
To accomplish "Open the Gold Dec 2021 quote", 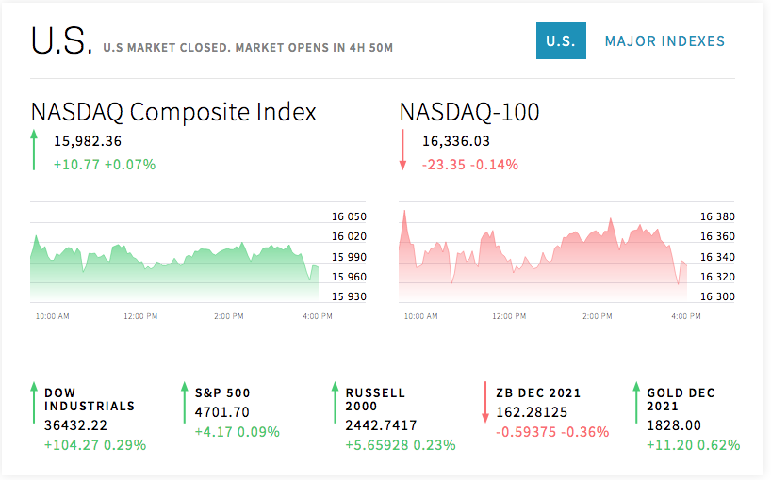I will click(x=681, y=399).
